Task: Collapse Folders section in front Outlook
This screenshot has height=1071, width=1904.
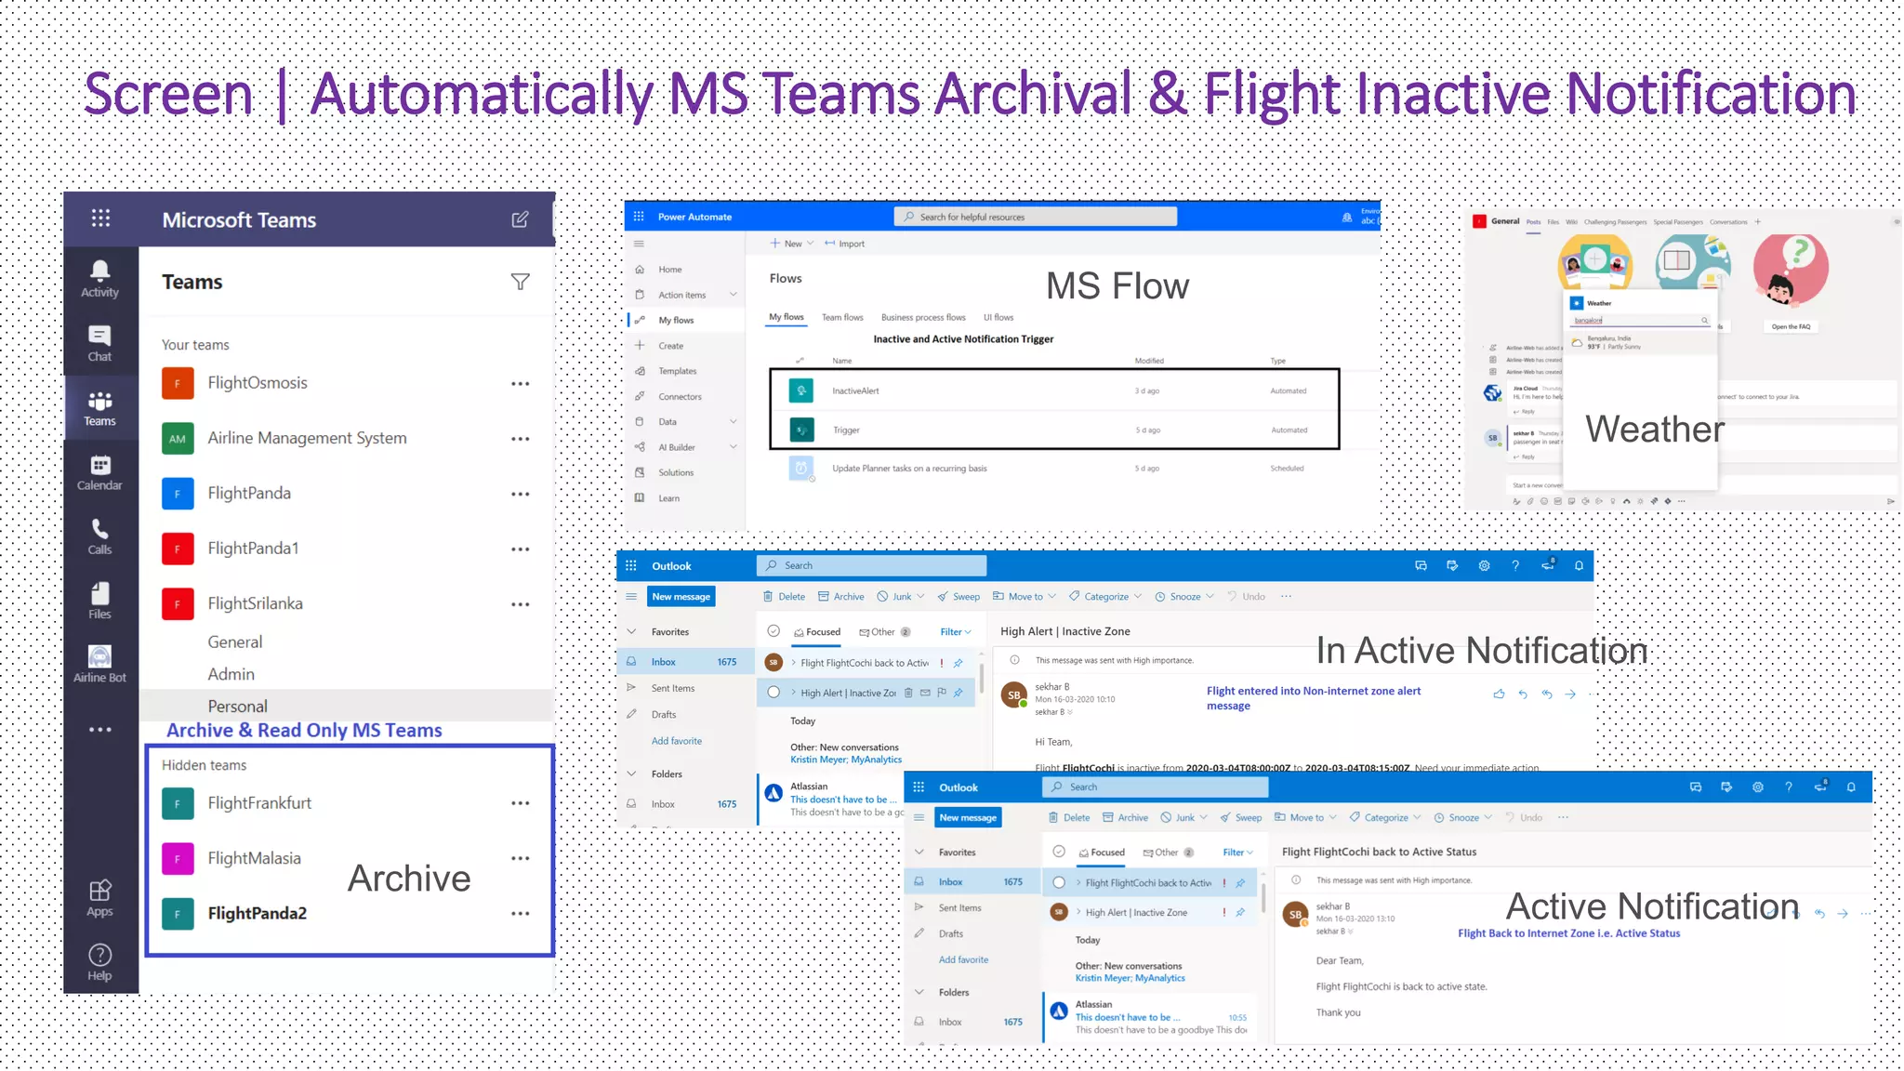Action: 919,992
